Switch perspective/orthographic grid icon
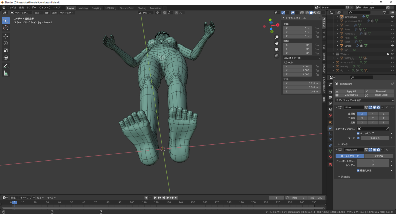The height and width of the screenshot is (214, 396). coord(277,56)
